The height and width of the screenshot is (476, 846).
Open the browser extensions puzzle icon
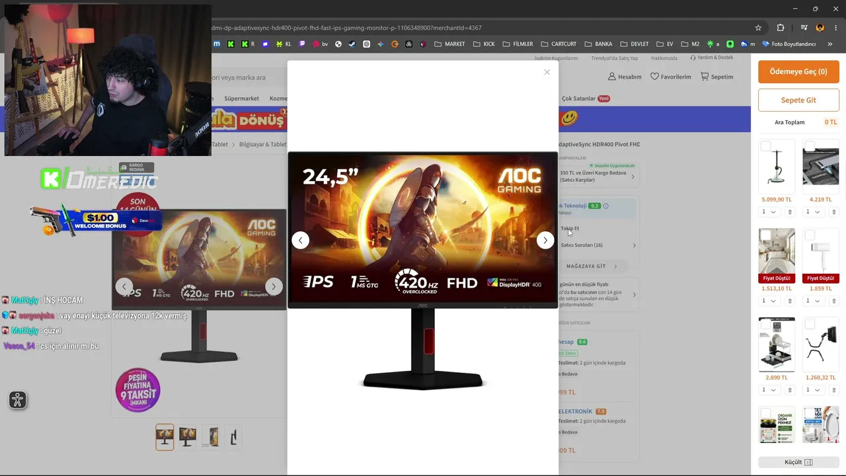click(x=781, y=28)
